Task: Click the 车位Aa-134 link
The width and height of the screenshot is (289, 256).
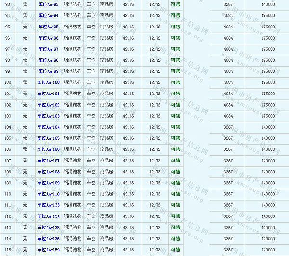Action: pos(49,216)
